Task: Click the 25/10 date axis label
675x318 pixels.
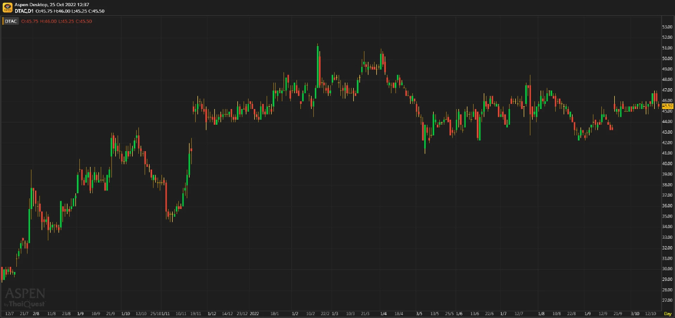Action: (x=156, y=313)
